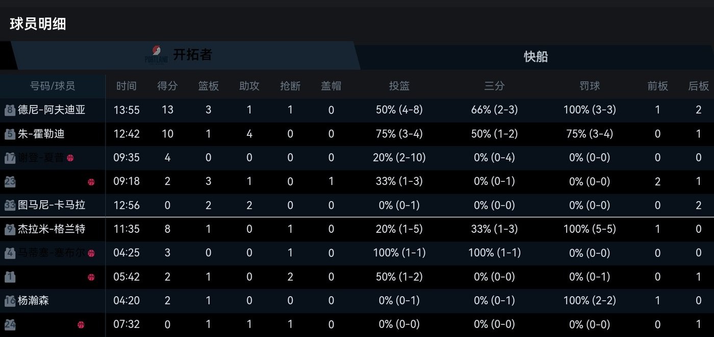Click the 篮板 column header
This screenshot has width=714, height=337.
pyautogui.click(x=208, y=86)
